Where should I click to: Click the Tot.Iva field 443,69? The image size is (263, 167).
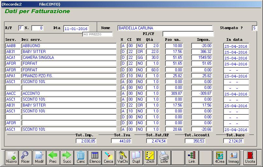[121, 141]
